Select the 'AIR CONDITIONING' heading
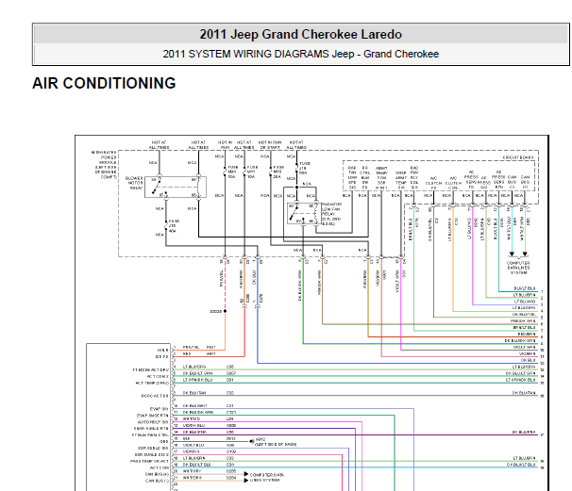 tap(104, 83)
